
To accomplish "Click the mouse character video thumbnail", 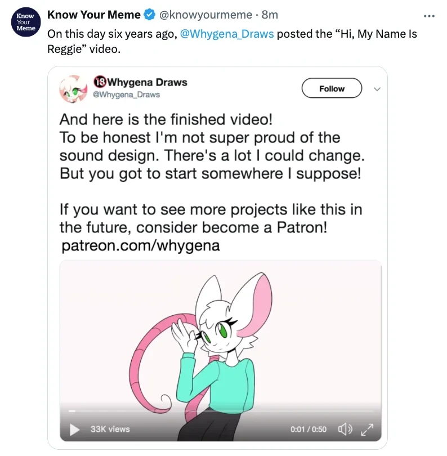I will pyautogui.click(x=221, y=350).
